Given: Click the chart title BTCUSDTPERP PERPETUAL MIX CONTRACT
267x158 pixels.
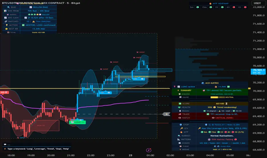Looking at the screenshot, I should pyautogui.click(x=33, y=3).
